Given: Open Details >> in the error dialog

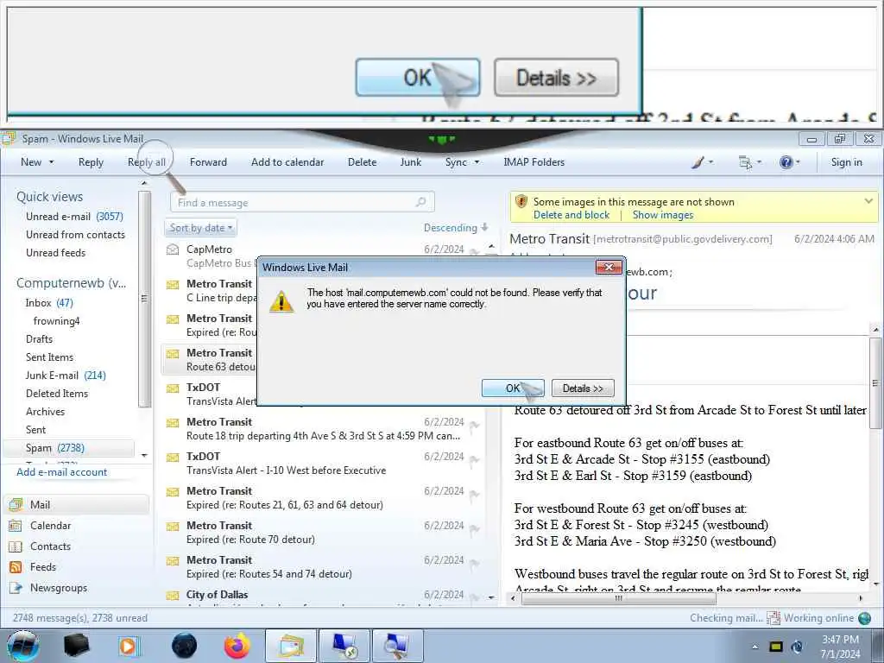Looking at the screenshot, I should pos(583,388).
